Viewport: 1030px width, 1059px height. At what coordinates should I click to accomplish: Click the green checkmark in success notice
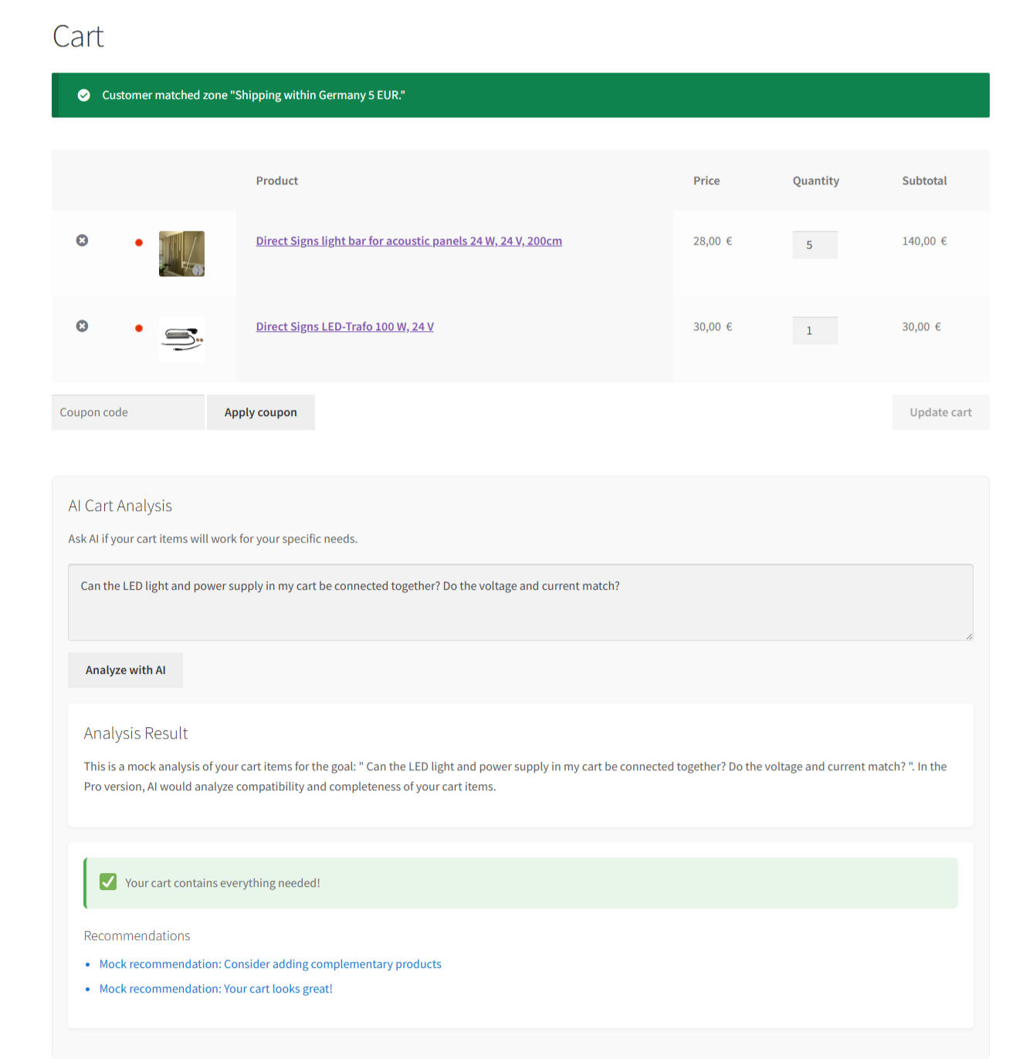84,95
